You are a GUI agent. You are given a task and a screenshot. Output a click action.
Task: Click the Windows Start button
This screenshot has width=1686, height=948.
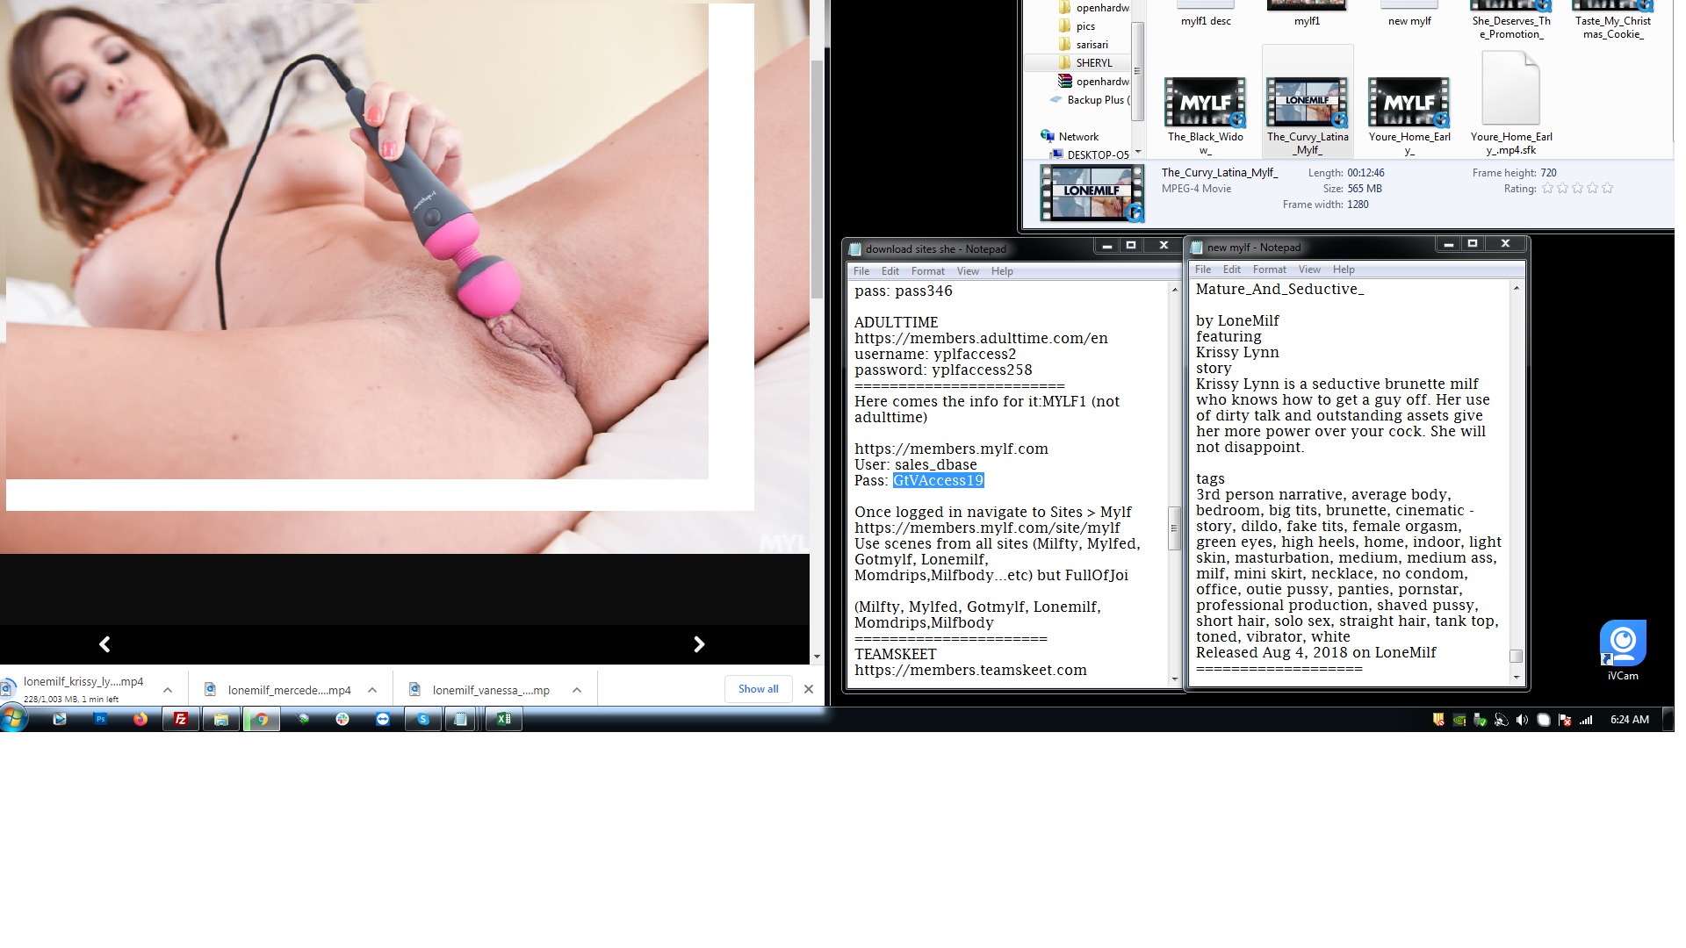(13, 719)
